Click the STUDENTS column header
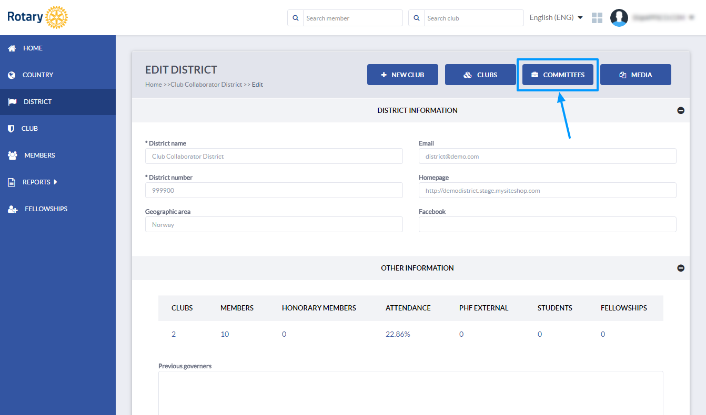This screenshot has width=706, height=415. 555,308
